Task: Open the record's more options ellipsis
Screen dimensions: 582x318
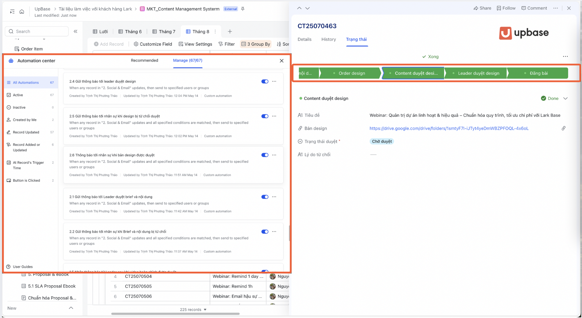Action: pos(556,8)
